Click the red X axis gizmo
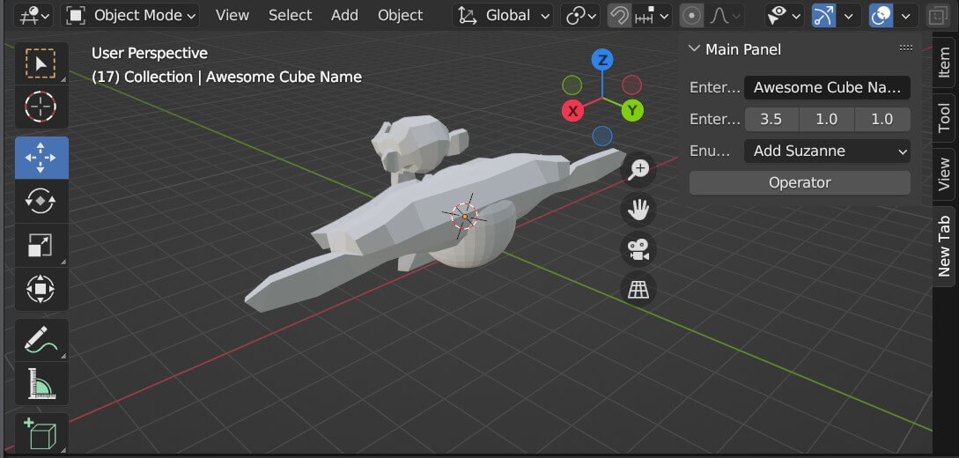Viewport: 959px width, 458px height. click(x=573, y=111)
